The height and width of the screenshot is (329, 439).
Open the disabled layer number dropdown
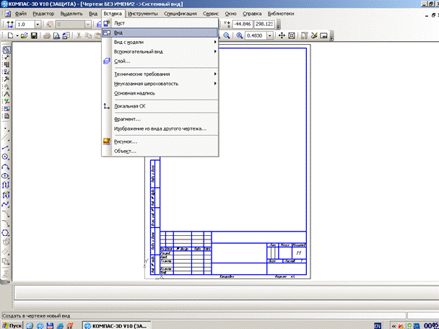88,25
